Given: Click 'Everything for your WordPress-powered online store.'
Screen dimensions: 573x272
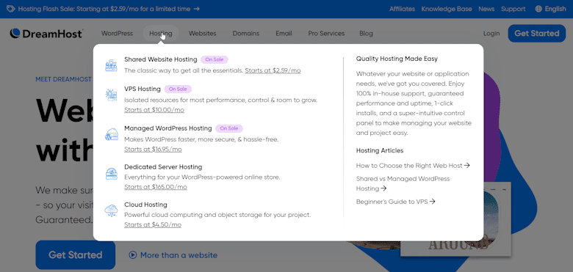Looking at the screenshot, I should click(202, 177).
